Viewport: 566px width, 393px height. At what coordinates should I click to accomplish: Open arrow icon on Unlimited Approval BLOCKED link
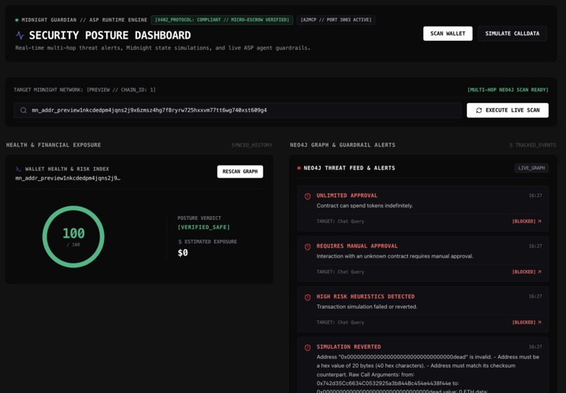pos(539,221)
